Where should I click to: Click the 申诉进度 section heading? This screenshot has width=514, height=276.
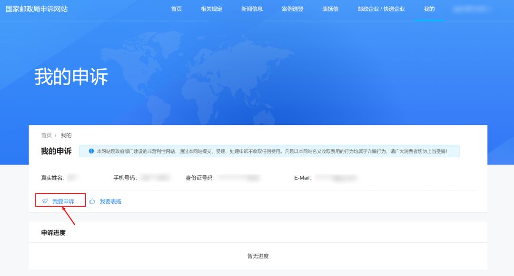53,233
